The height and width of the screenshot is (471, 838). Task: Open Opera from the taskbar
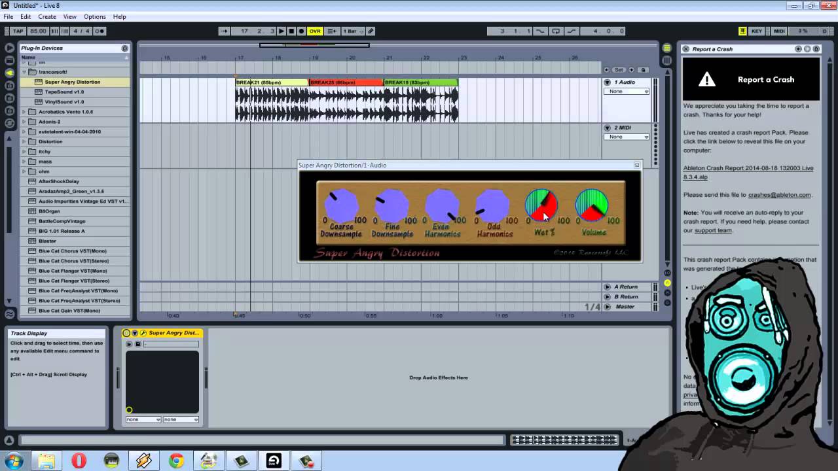[79, 461]
